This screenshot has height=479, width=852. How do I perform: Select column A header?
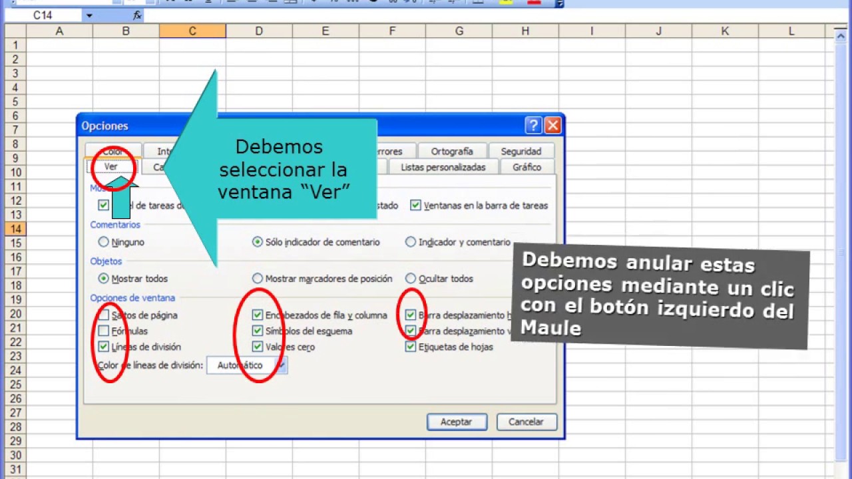[x=59, y=31]
